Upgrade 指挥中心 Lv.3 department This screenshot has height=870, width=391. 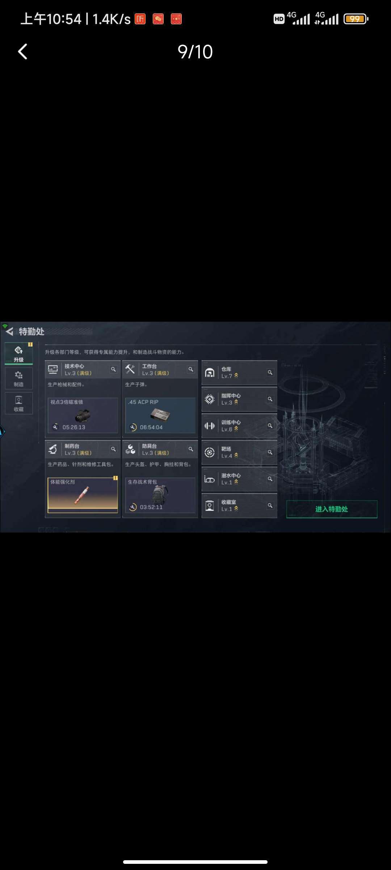tap(239, 399)
